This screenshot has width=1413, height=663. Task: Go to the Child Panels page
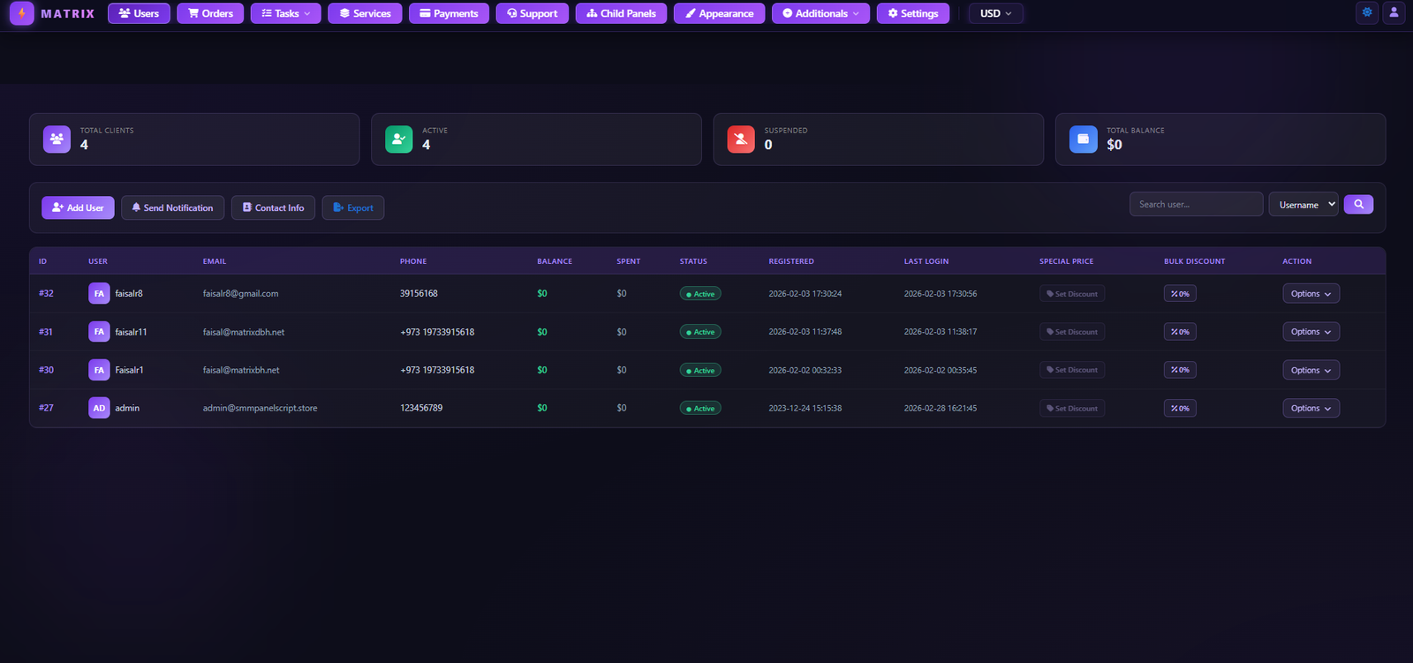[622, 13]
